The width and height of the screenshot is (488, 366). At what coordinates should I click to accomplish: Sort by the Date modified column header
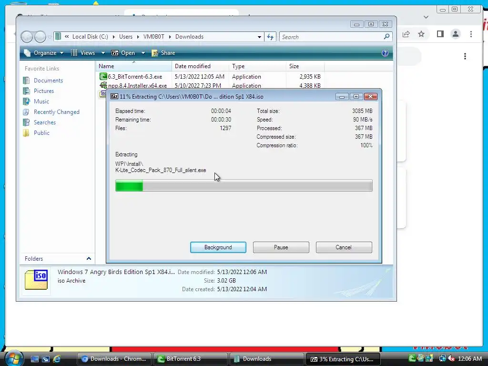click(200, 66)
